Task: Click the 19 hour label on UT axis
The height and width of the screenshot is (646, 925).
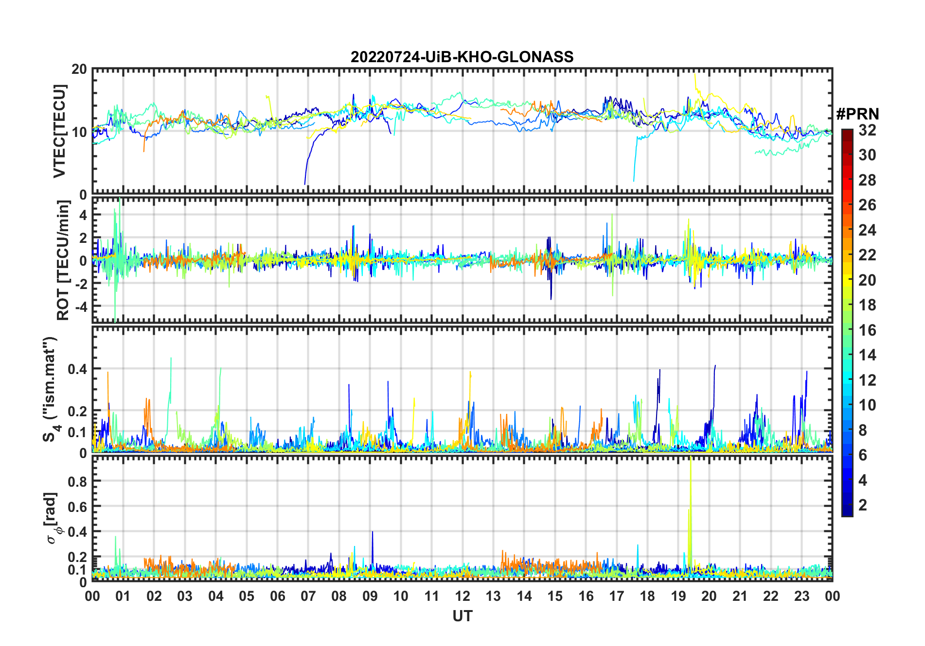Action: pos(678,596)
